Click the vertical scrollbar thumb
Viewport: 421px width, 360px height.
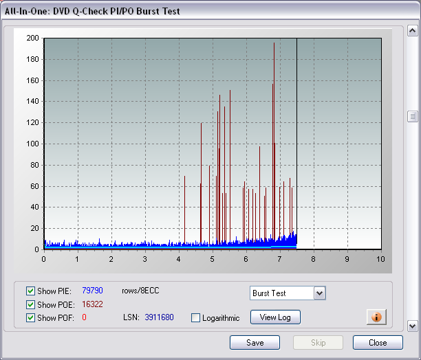click(413, 116)
